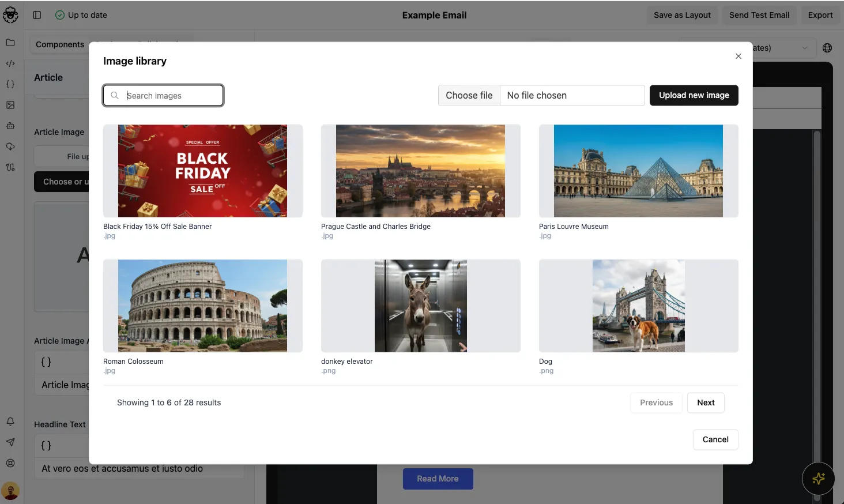Go to the next page of image results
The width and height of the screenshot is (844, 504).
click(706, 403)
